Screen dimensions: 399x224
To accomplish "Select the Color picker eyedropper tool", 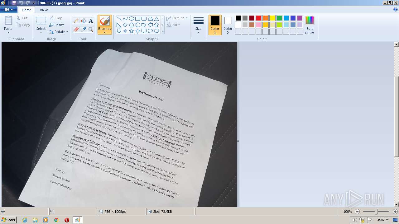I will coord(83,29).
